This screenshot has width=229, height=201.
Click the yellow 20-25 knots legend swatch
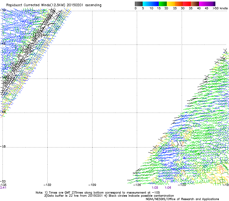point(171,4)
